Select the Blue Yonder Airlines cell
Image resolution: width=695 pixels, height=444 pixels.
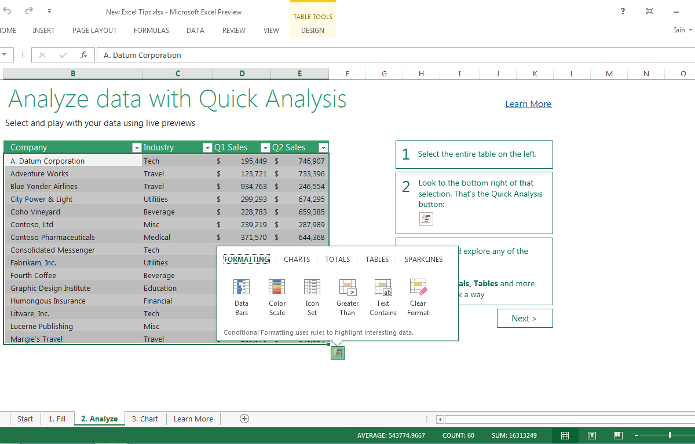click(73, 186)
